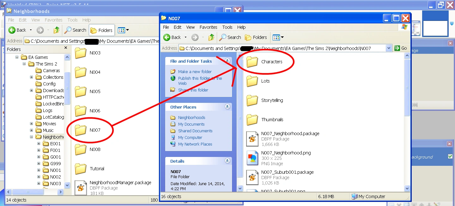Open Edit menu in N007 window
Screen dimensions: 455x206
tap(178, 27)
